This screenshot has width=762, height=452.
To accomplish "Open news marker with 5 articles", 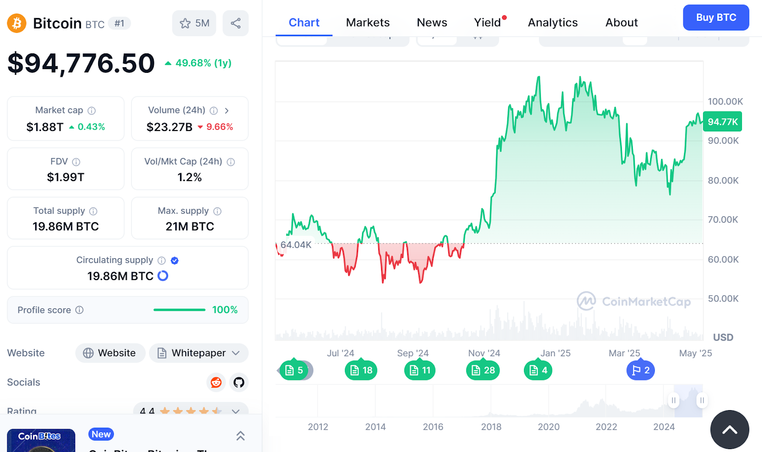I will [294, 370].
